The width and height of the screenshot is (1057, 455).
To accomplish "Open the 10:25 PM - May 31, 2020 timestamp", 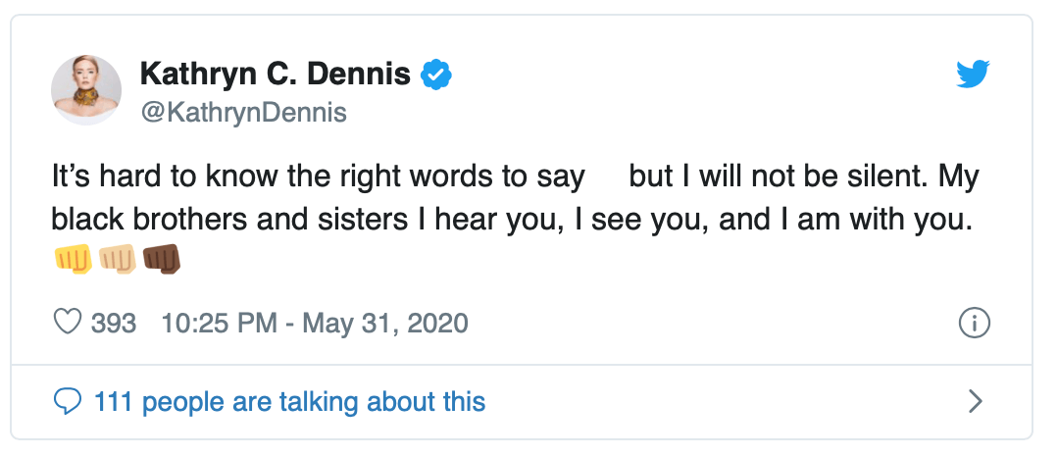I will tap(313, 323).
